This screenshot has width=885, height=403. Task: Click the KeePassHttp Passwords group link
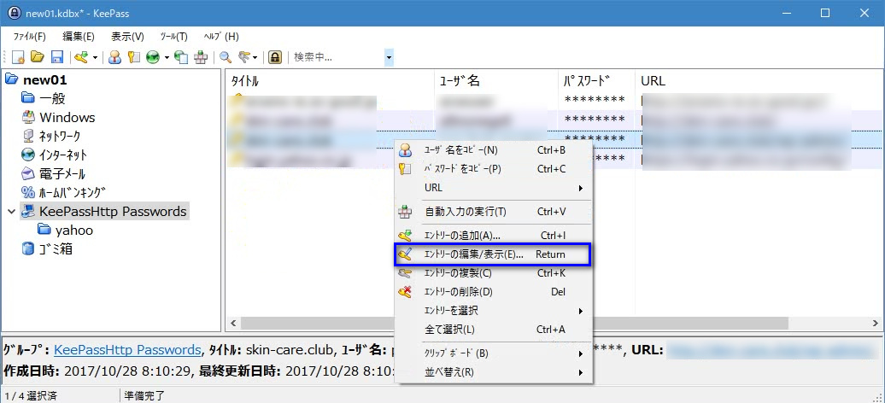pyautogui.click(x=128, y=350)
